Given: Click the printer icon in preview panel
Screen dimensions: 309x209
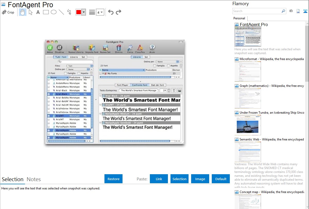Looking at the screenshot, I should pos(179,90).
